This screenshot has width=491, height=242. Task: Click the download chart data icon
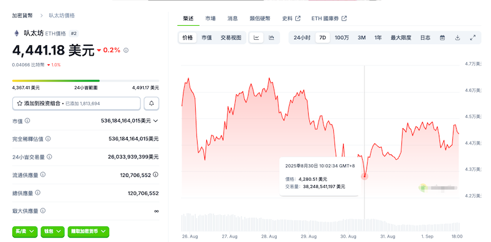pyautogui.click(x=457, y=38)
